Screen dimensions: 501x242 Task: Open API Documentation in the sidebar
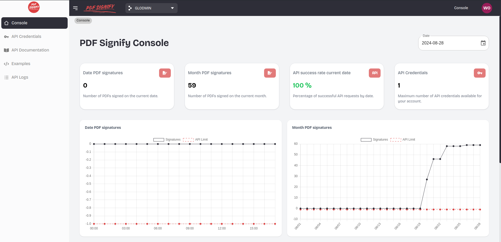pyautogui.click(x=34, y=50)
